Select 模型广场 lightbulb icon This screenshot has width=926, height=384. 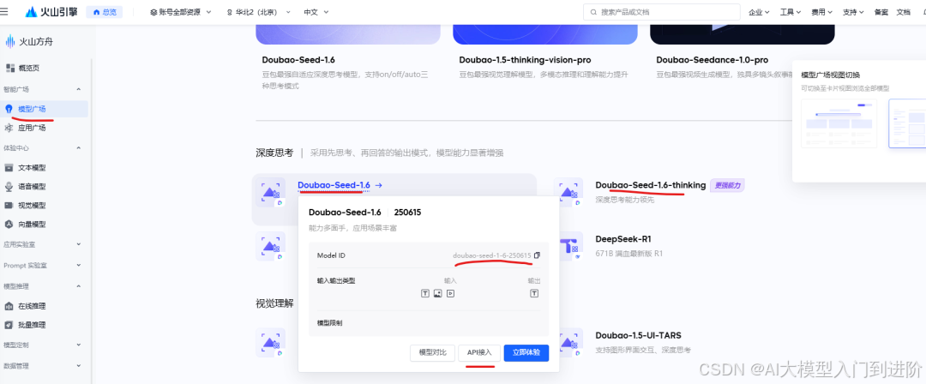9,109
